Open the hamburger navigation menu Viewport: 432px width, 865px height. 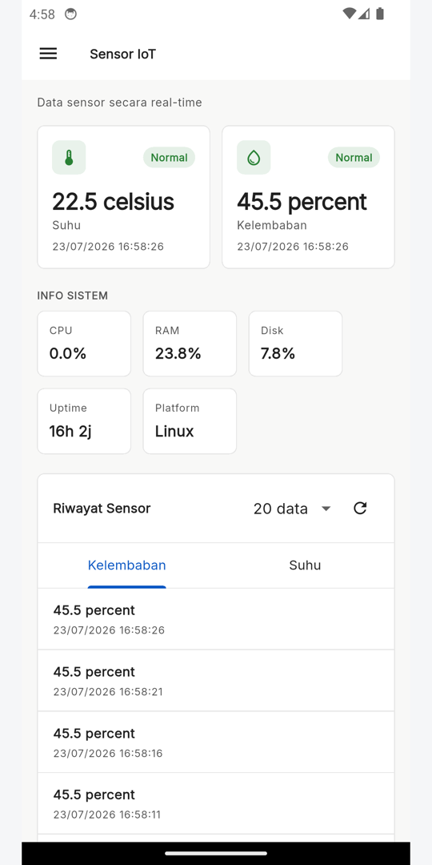click(x=48, y=54)
